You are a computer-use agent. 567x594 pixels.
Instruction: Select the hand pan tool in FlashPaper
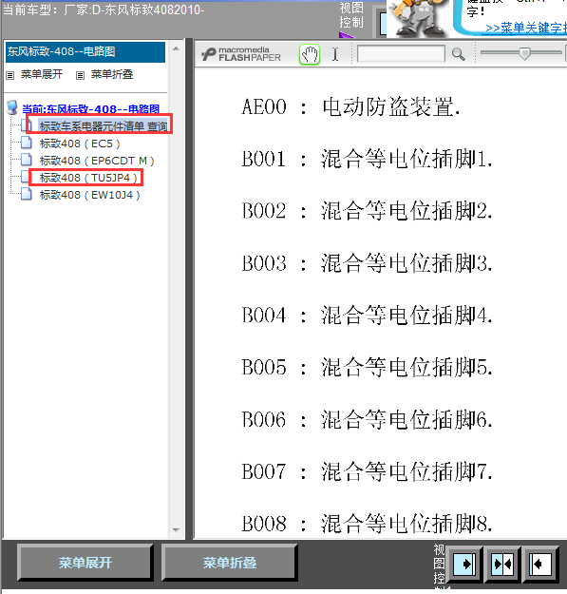tap(310, 54)
